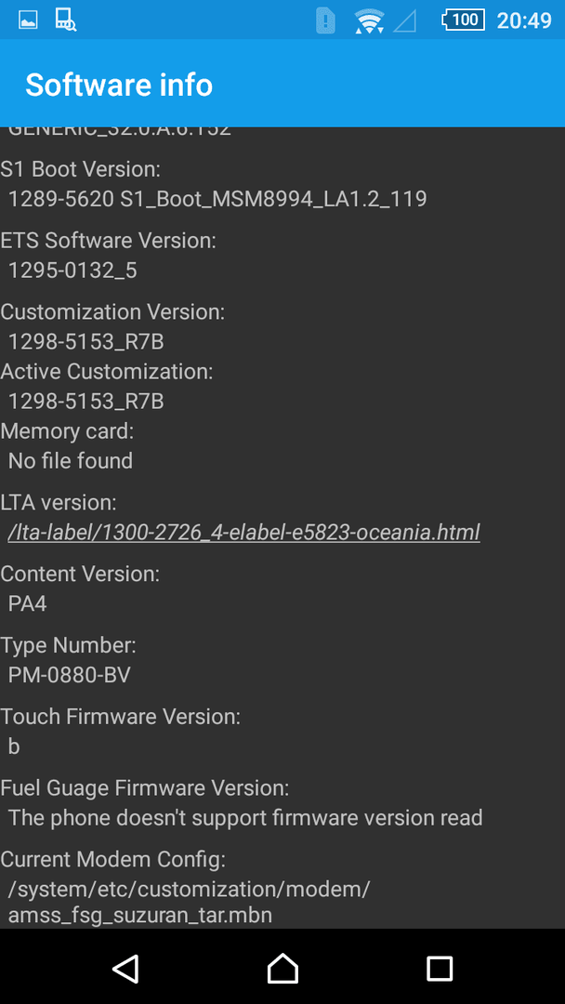Tap the Wi-Fi signal status icon
The width and height of the screenshot is (565, 1004).
coord(369,20)
